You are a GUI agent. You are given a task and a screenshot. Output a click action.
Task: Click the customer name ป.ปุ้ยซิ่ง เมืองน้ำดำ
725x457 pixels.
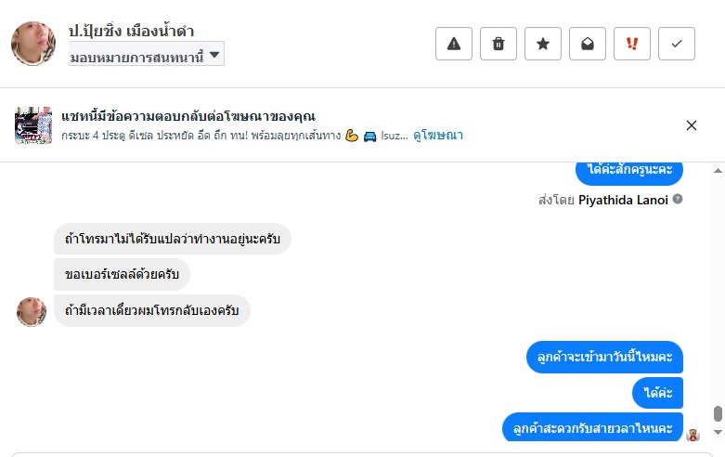pos(131,32)
